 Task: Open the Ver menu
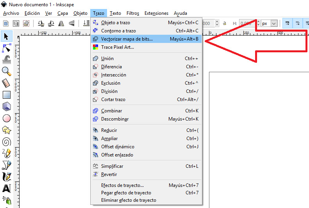point(48,13)
